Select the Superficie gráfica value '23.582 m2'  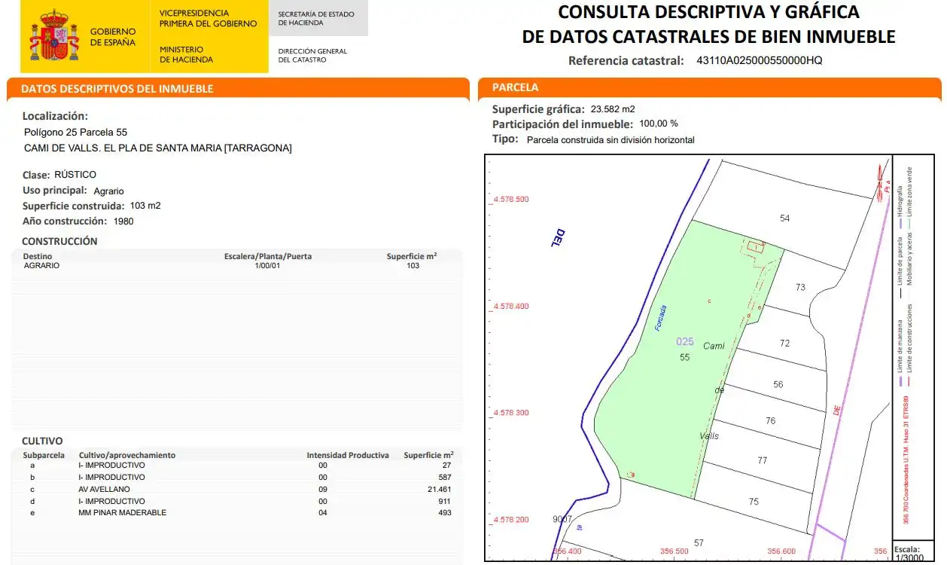(613, 109)
